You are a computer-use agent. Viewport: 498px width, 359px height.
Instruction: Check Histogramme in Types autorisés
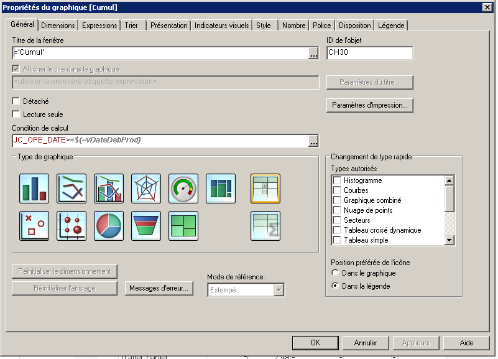[x=337, y=180]
